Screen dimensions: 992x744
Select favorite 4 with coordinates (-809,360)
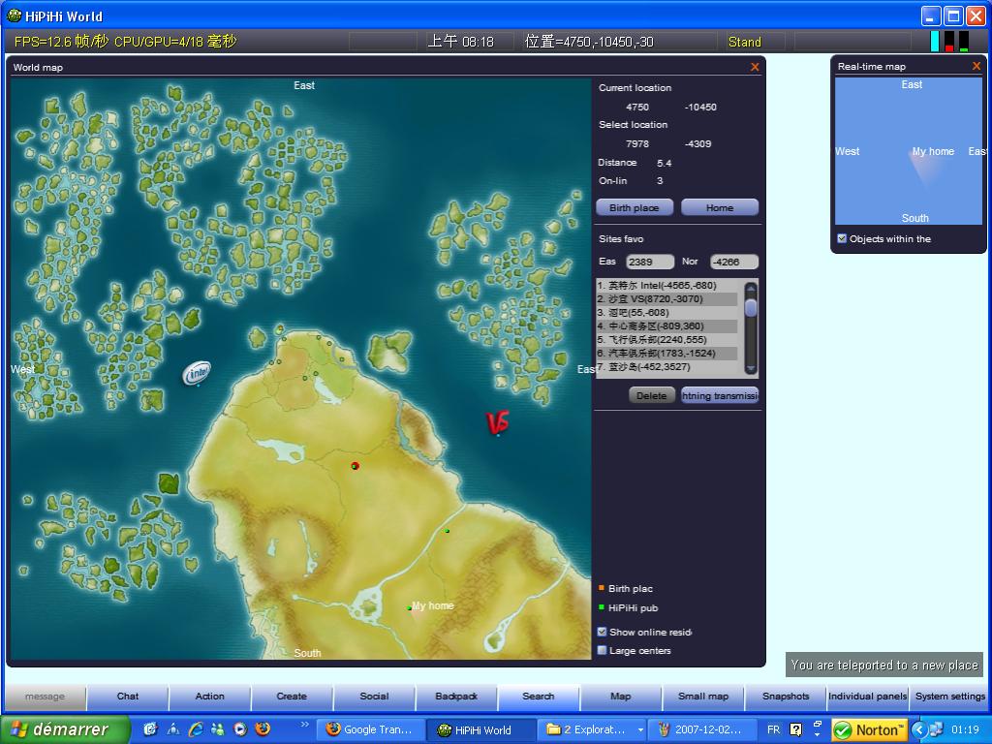[x=668, y=325]
